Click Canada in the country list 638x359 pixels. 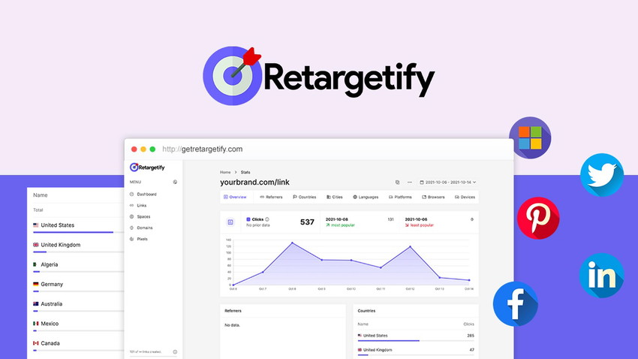click(x=50, y=343)
